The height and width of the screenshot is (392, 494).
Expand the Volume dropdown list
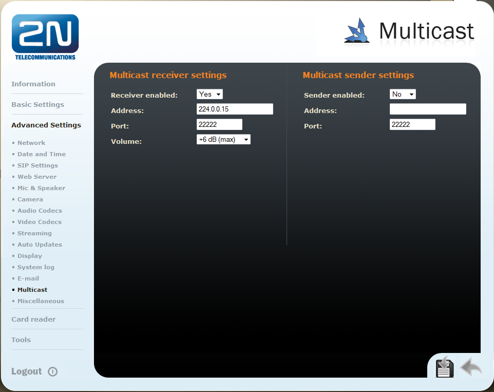tap(223, 139)
